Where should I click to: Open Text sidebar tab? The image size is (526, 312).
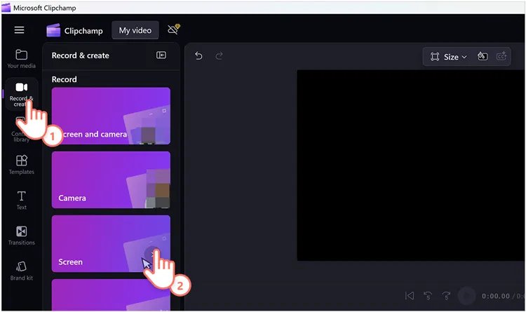(x=22, y=201)
